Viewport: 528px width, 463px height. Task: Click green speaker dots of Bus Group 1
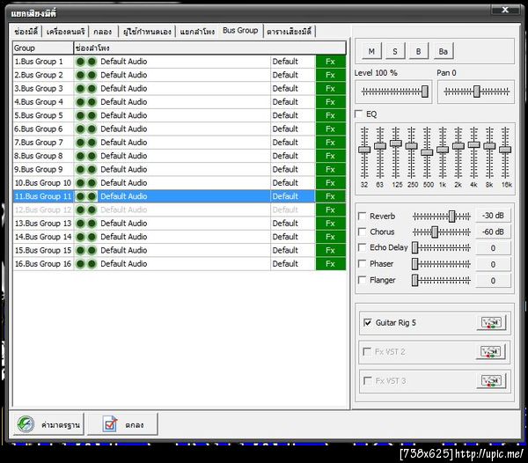coord(86,62)
